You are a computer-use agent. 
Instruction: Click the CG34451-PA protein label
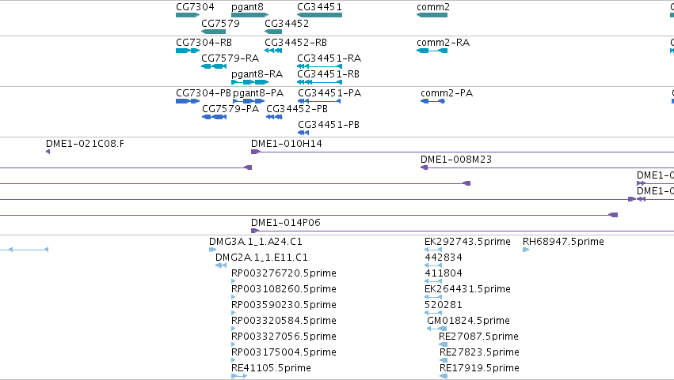point(329,93)
